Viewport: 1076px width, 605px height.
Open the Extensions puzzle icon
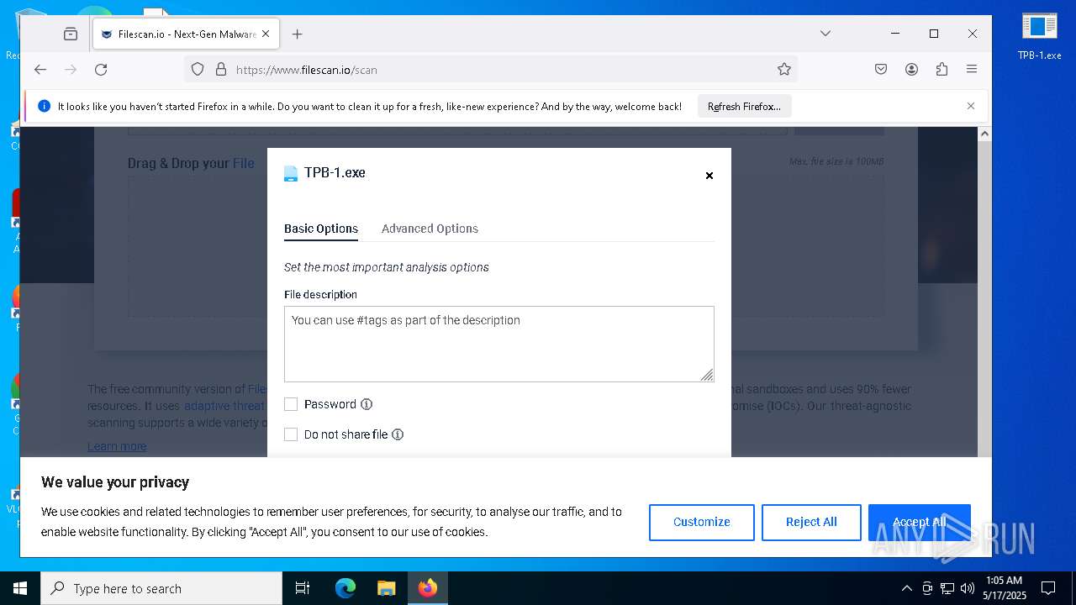click(941, 70)
